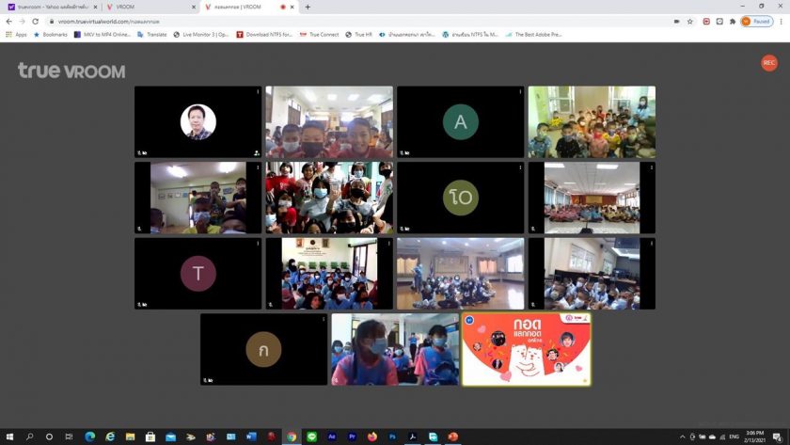Open the three-dot menu on participant A's tile

point(520,91)
